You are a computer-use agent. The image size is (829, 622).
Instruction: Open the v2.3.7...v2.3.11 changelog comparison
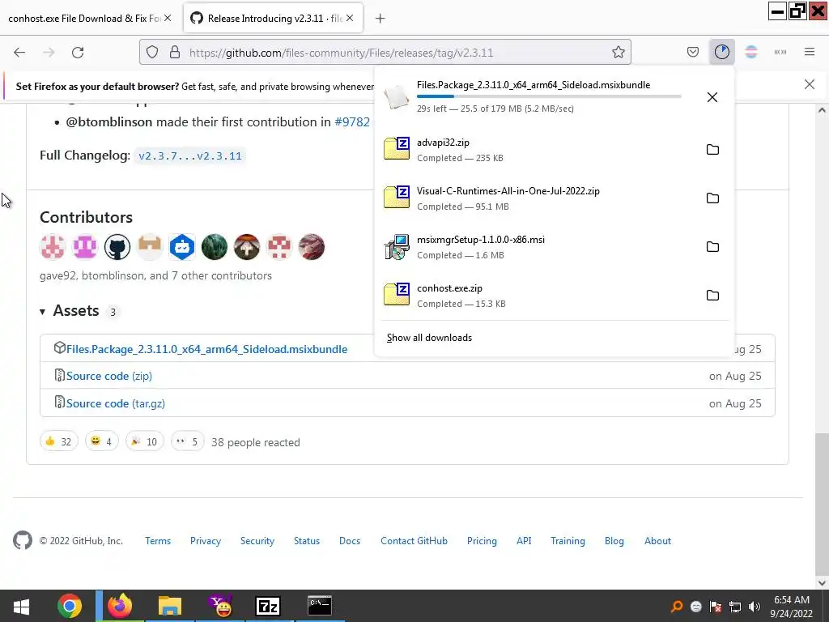pos(189,156)
